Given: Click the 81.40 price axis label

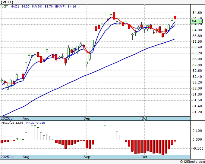Looking at the screenshot, I should (197, 106).
